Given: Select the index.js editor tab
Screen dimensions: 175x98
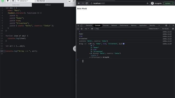Looking at the screenshot, I should click(48, 5).
